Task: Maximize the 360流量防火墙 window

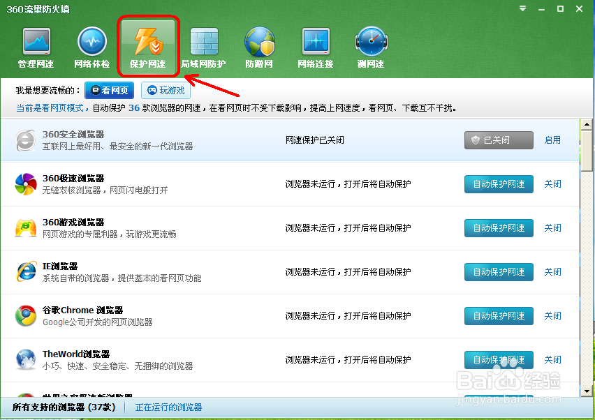Action: [x=560, y=8]
